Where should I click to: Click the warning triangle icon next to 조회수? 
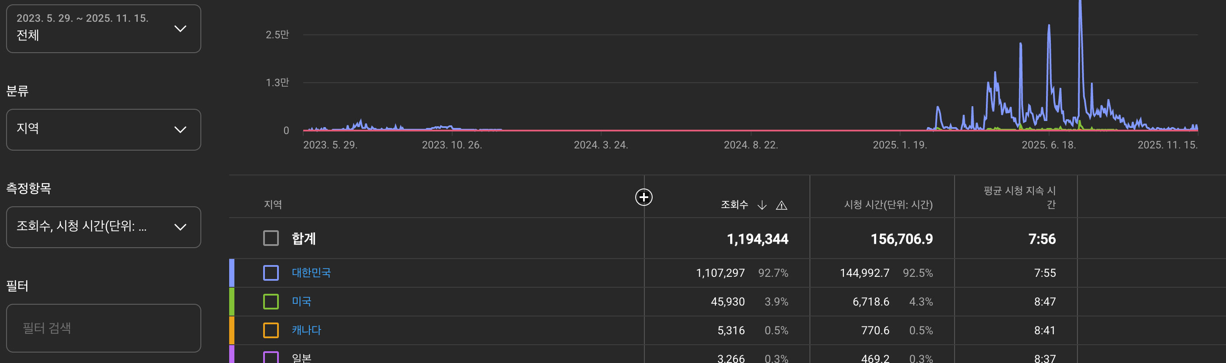pyautogui.click(x=781, y=205)
